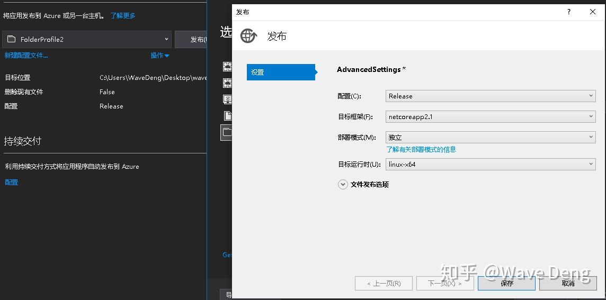Click 配置 link under 持续交付
Image resolution: width=606 pixels, height=300 pixels.
(11, 182)
